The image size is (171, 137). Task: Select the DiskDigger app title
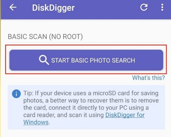click(53, 8)
